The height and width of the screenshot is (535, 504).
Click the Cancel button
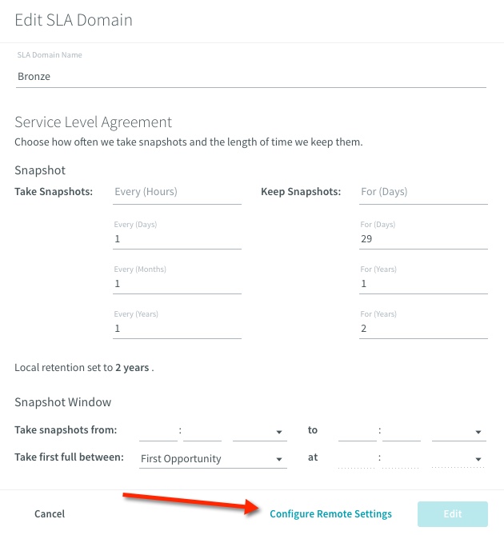50,514
